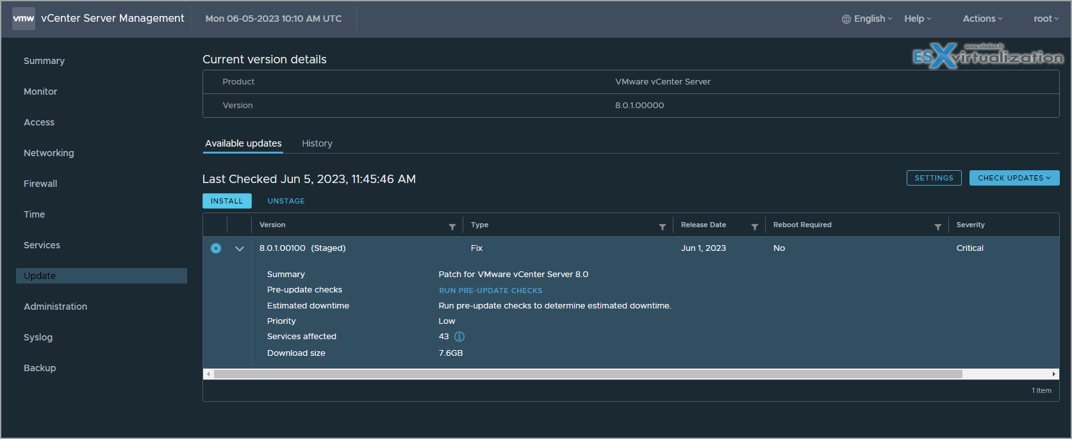Click the Low priority value

(447, 321)
